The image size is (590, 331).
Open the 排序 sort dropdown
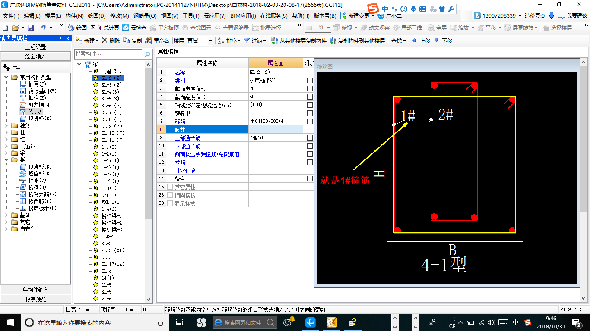tap(229, 41)
